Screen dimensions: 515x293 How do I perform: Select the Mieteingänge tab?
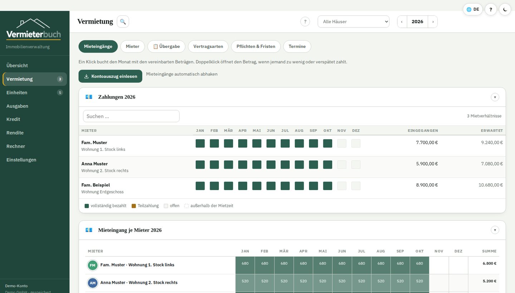coord(98,46)
